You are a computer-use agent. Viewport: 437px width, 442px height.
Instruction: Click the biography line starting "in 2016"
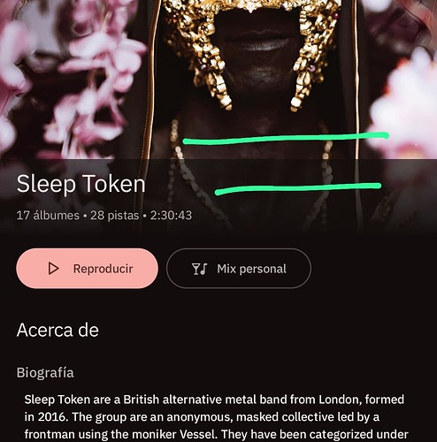click(202, 417)
